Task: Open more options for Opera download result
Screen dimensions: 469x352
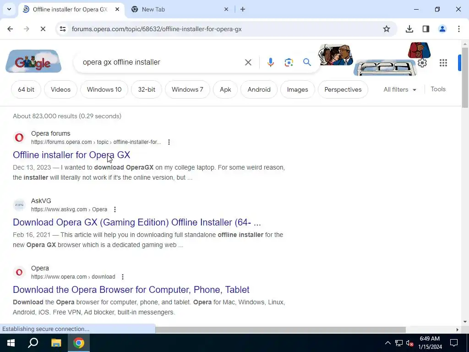Action: [123, 277]
